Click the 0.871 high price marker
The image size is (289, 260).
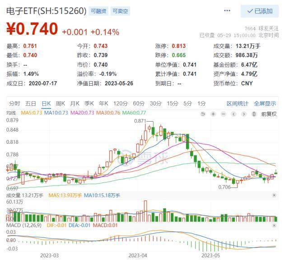pos(140,121)
